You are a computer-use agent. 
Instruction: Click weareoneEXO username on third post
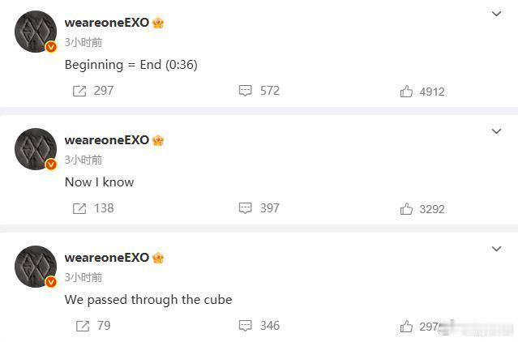[x=107, y=258]
